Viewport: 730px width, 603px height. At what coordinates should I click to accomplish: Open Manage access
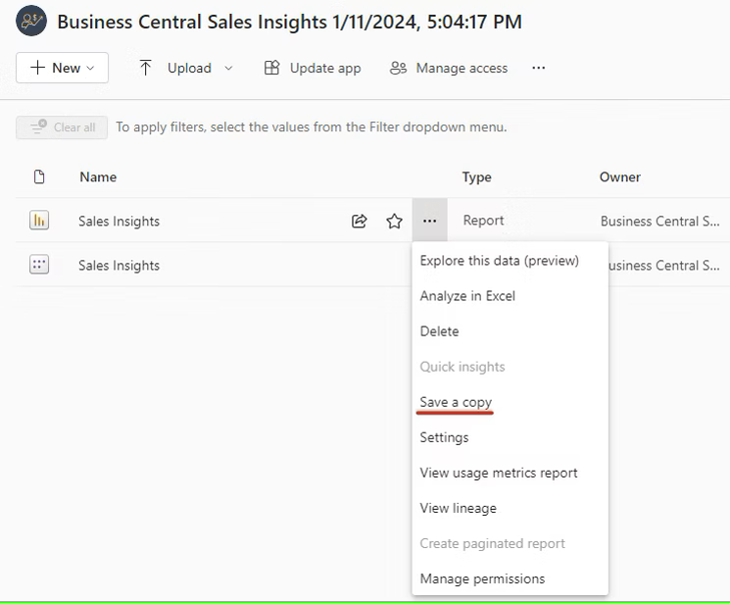pos(449,68)
